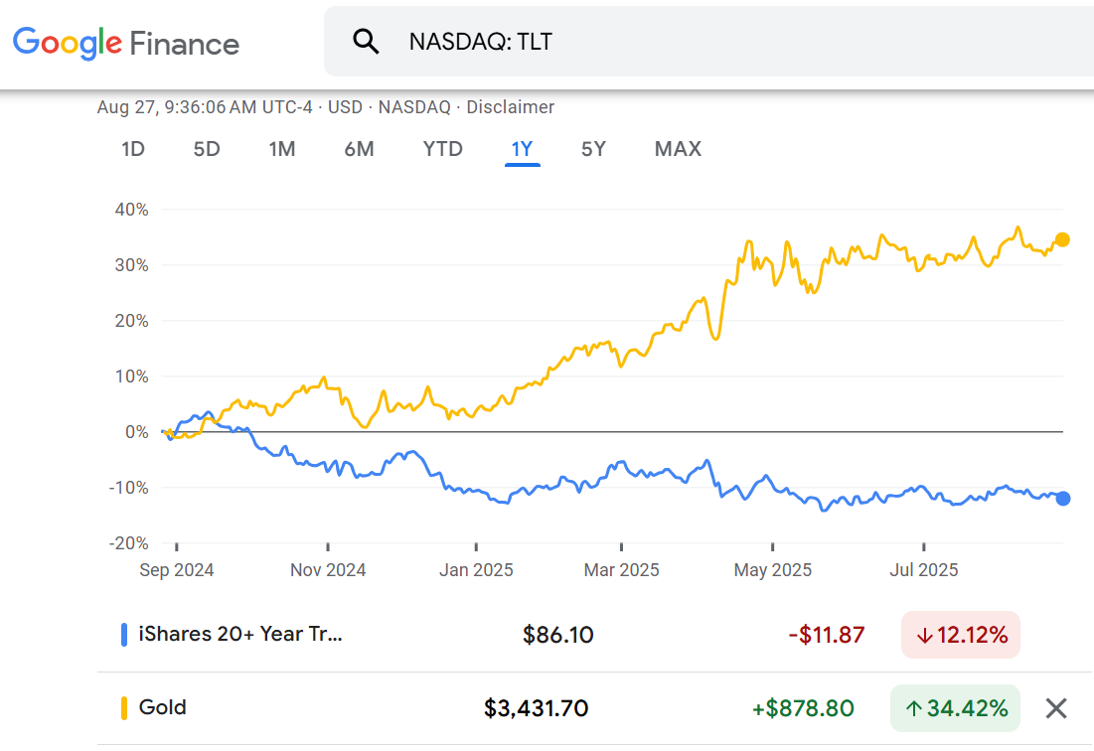Click the blue color marker beside iShares

pyautogui.click(x=124, y=635)
